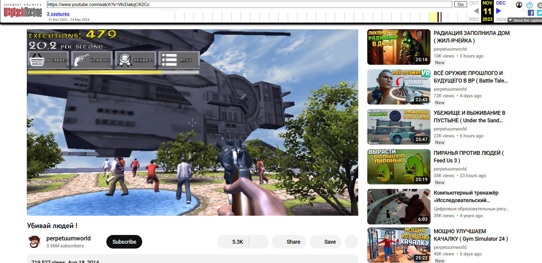Save the video to a playlist
The image size is (542, 263).
coord(325,242)
